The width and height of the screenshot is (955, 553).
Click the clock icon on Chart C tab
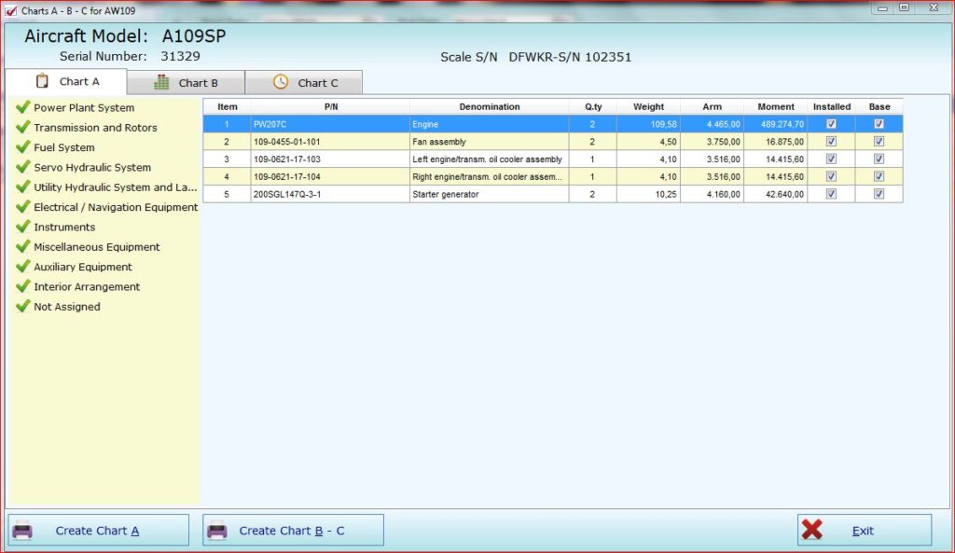281,82
